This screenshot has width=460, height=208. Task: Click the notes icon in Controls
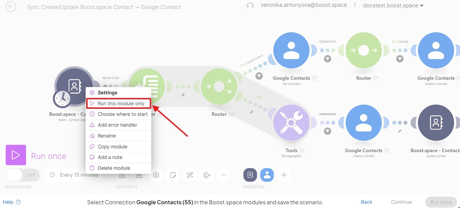coord(173,175)
